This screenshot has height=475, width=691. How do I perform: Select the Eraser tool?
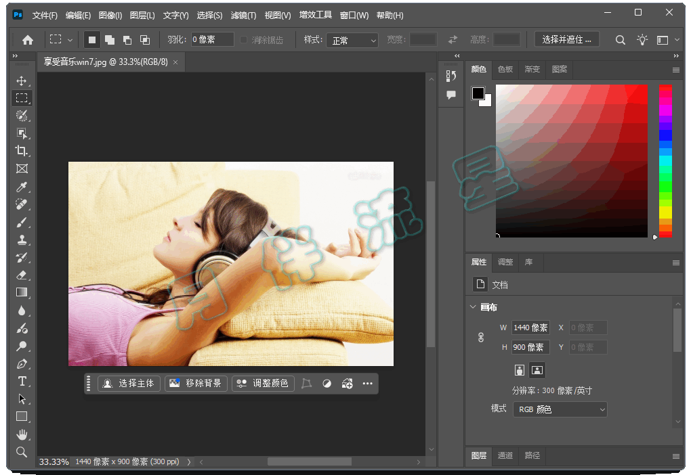pyautogui.click(x=22, y=275)
